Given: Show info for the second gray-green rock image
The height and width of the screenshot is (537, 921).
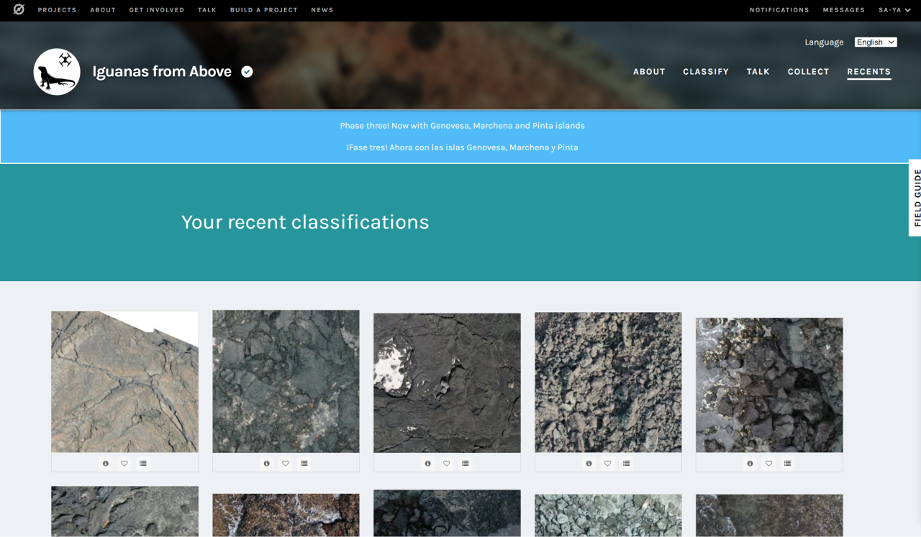Looking at the screenshot, I should pos(267,464).
